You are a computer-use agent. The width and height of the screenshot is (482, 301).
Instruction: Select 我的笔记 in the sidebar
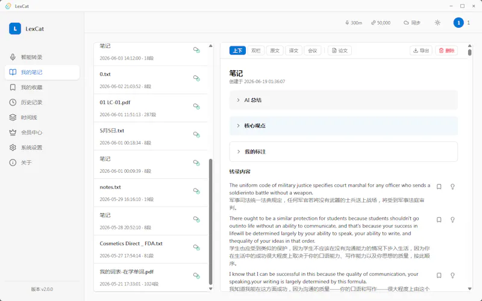[42, 72]
